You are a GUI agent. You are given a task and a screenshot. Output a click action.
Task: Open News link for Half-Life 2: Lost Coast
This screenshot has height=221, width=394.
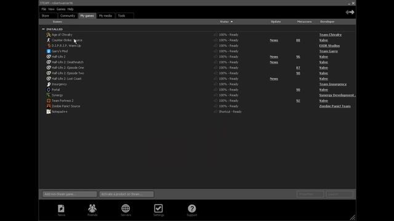(274, 79)
